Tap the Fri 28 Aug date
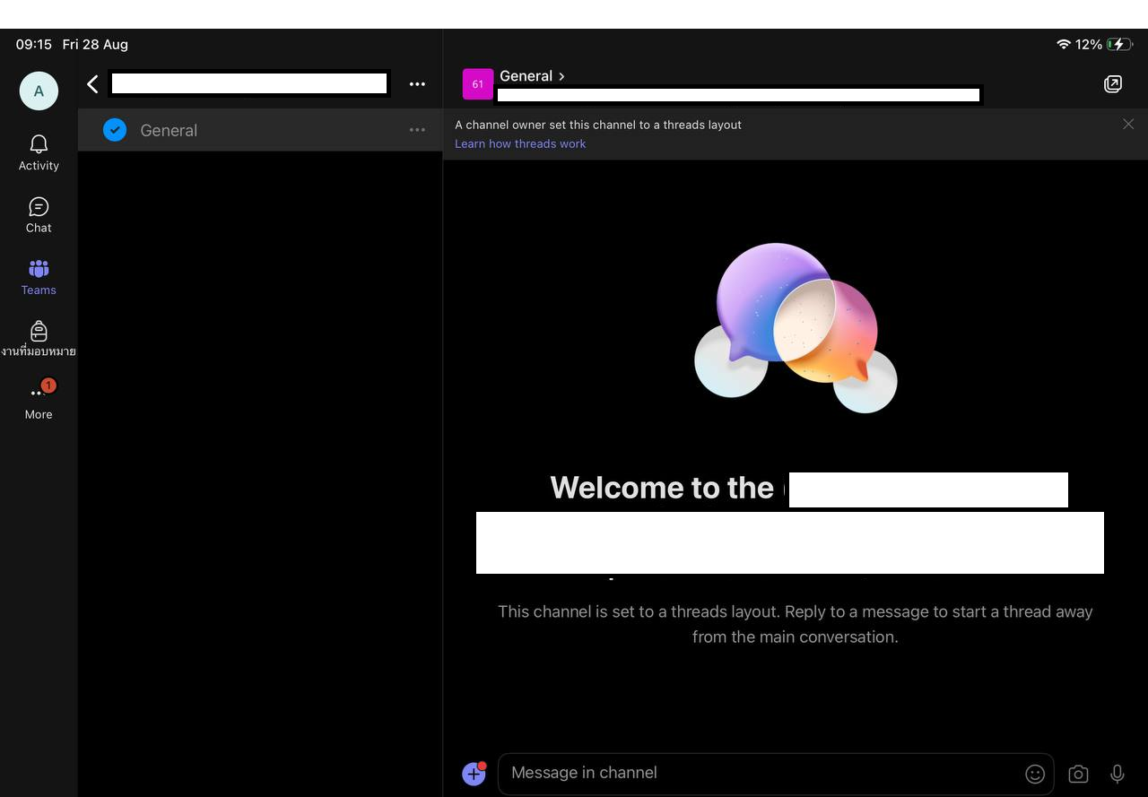This screenshot has width=1148, height=797. 95,44
